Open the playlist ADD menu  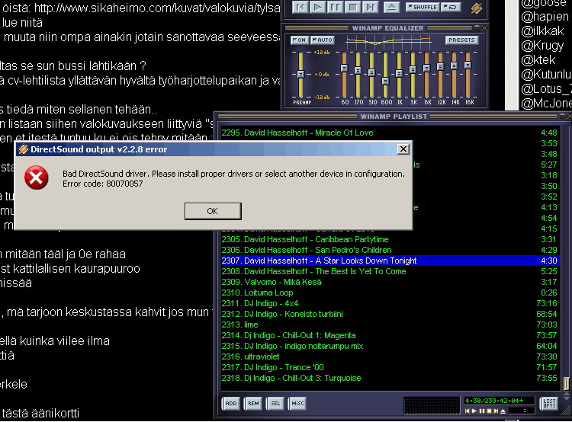tap(231, 404)
